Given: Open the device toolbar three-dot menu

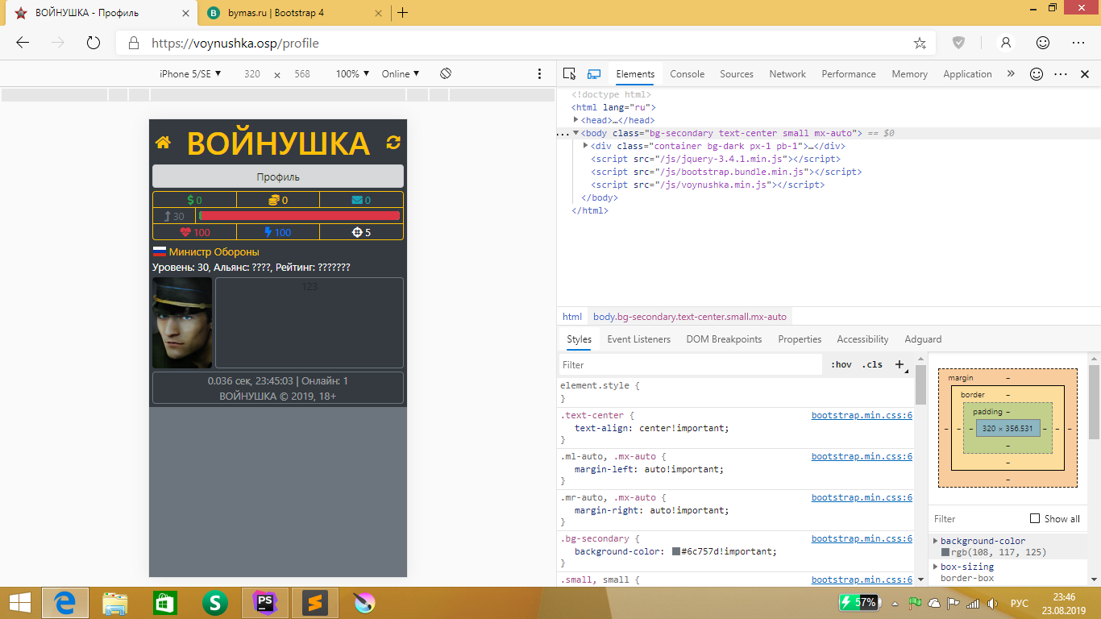Looking at the screenshot, I should (540, 73).
